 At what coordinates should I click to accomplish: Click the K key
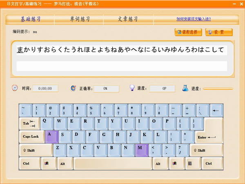(x=147, y=137)
